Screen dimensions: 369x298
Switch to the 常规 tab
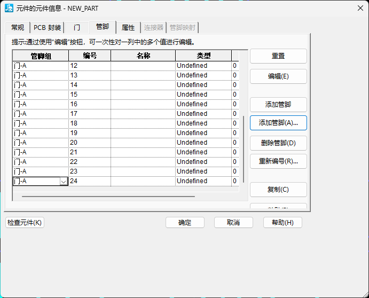point(18,28)
